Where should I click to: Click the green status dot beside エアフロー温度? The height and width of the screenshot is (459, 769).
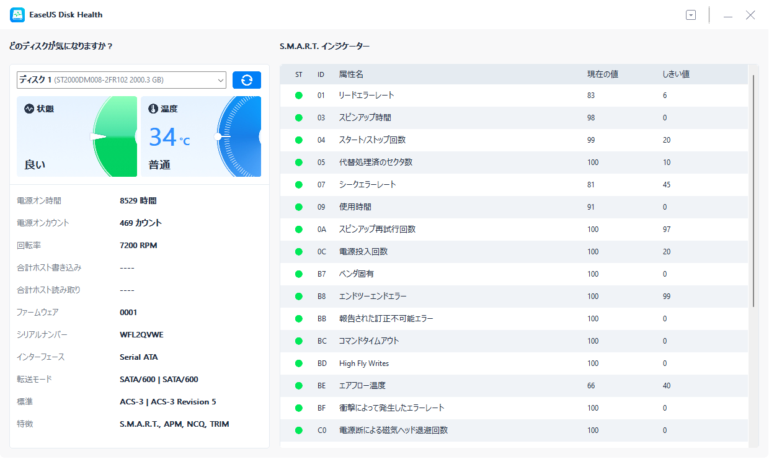coord(298,385)
